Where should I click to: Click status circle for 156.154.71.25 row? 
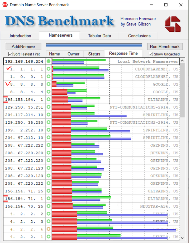[x=49, y=191]
